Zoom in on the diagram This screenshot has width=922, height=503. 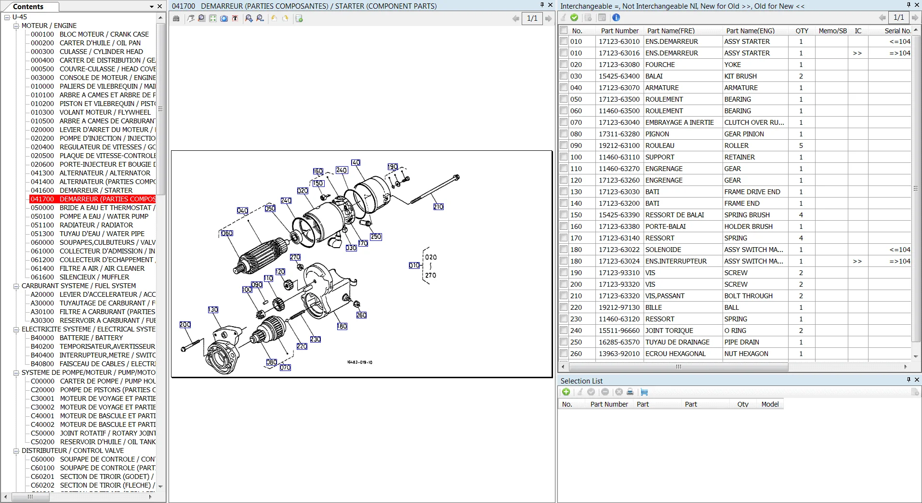pos(249,18)
